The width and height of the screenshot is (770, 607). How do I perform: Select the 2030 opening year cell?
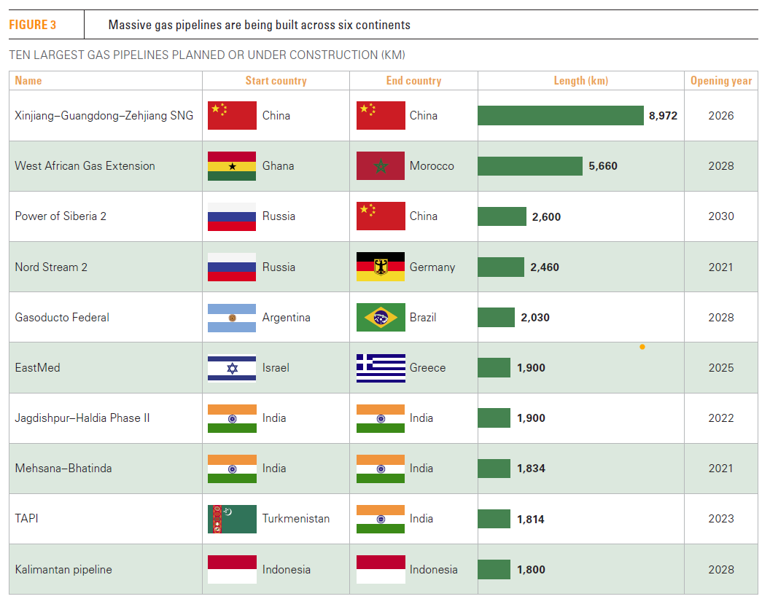point(720,216)
